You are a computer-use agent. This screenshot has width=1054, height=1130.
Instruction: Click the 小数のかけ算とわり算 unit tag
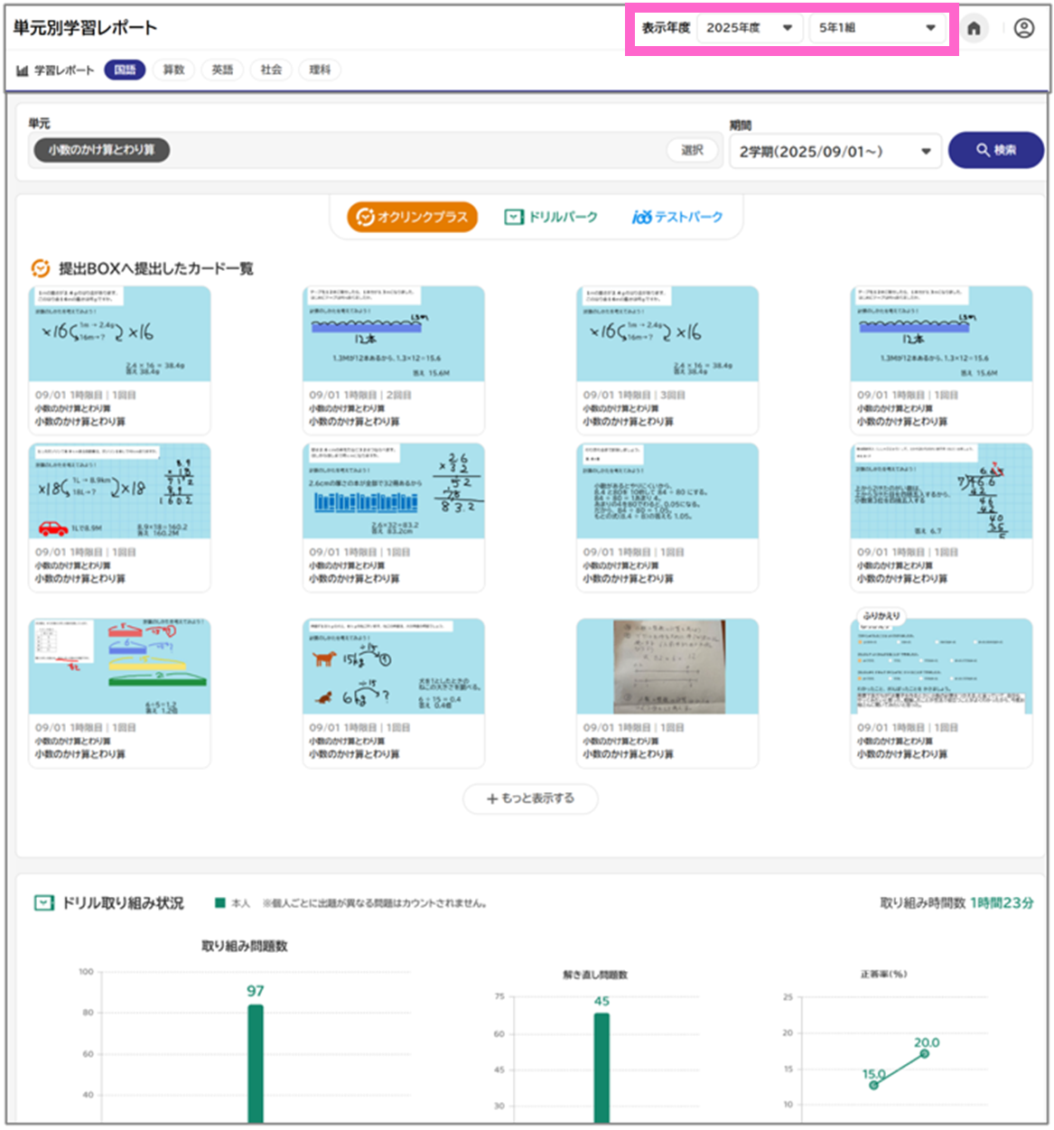tap(101, 150)
